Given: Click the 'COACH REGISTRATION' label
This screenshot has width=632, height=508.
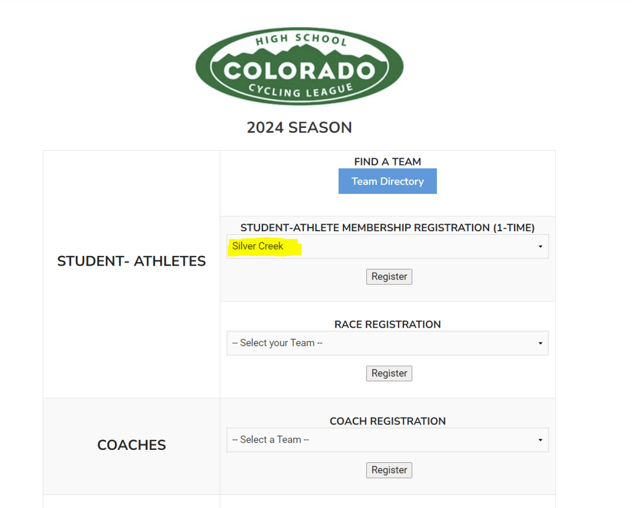Looking at the screenshot, I should click(387, 421).
